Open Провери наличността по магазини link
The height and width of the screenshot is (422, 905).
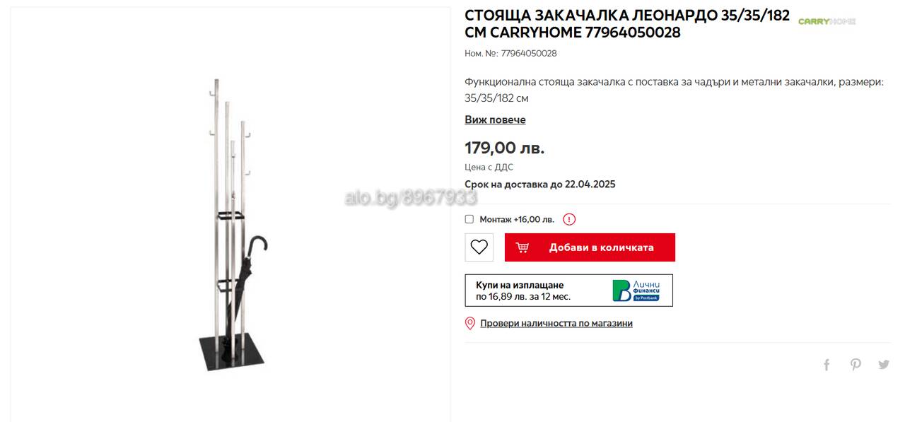click(556, 323)
